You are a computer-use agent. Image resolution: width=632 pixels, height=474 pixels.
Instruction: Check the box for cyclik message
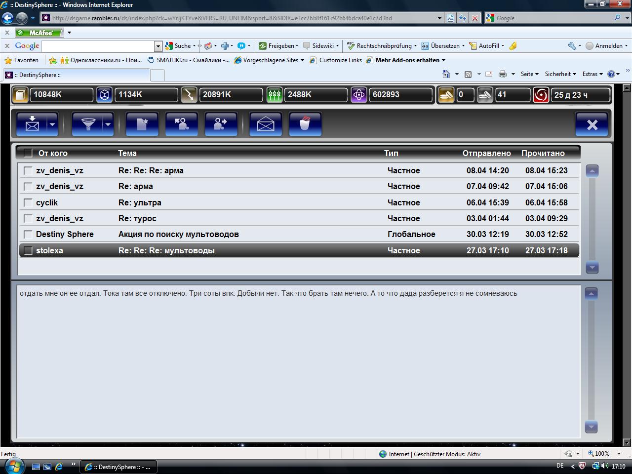tap(28, 202)
